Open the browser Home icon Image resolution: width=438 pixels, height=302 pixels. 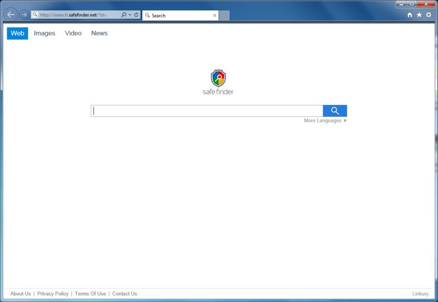[409, 15]
